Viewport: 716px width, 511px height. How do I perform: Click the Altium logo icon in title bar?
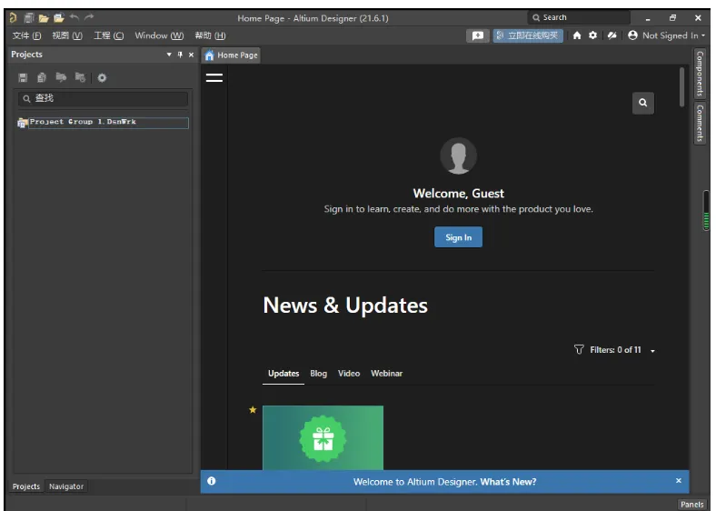(x=13, y=18)
